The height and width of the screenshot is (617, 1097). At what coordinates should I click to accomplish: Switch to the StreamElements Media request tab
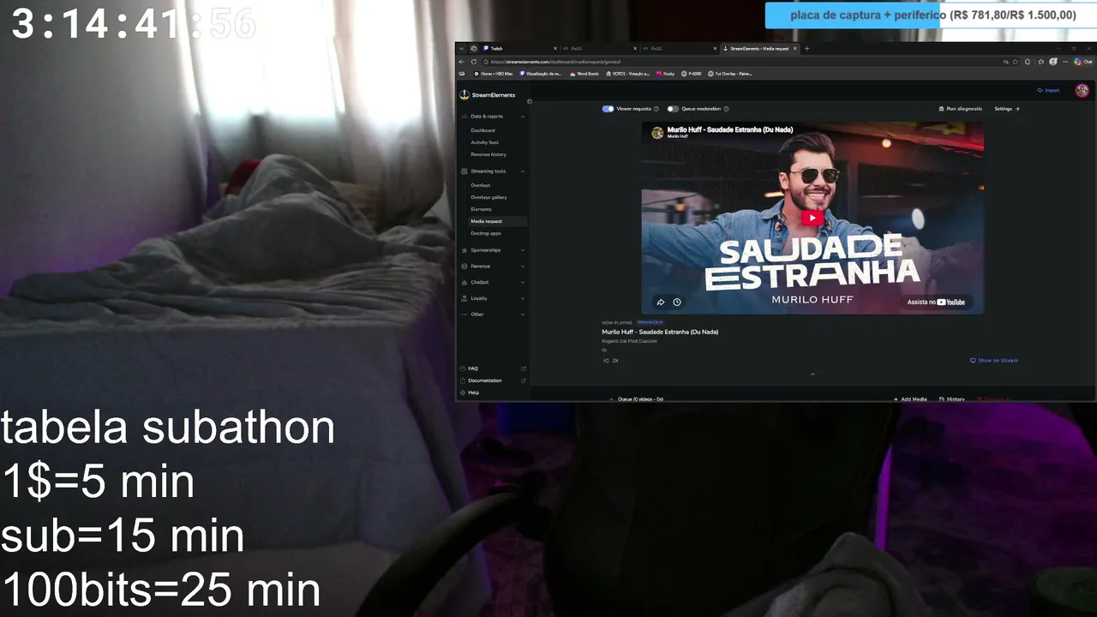coord(759,49)
